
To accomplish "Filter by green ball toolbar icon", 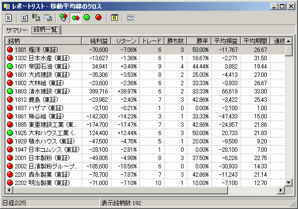I will click(87, 18).
